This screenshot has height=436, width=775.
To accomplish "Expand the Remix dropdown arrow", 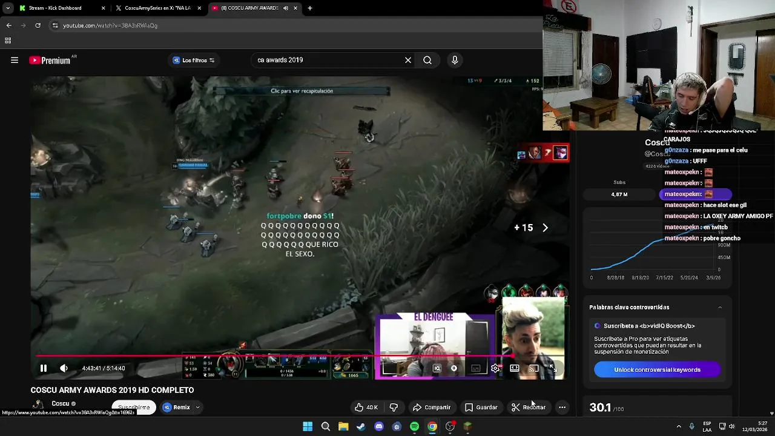I will (x=197, y=408).
